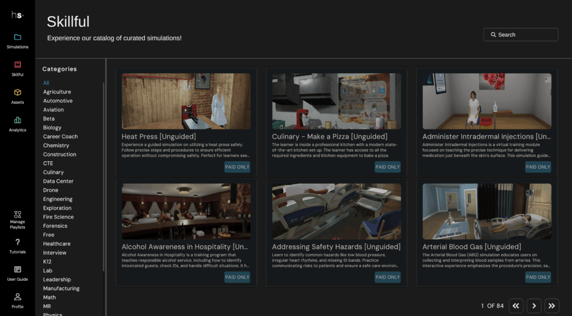Open the Analytics chart icon
This screenshot has height=316, width=572.
pyautogui.click(x=17, y=120)
